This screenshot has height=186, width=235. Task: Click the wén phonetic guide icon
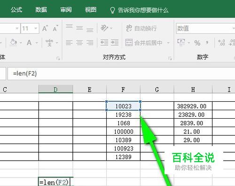point(49,43)
